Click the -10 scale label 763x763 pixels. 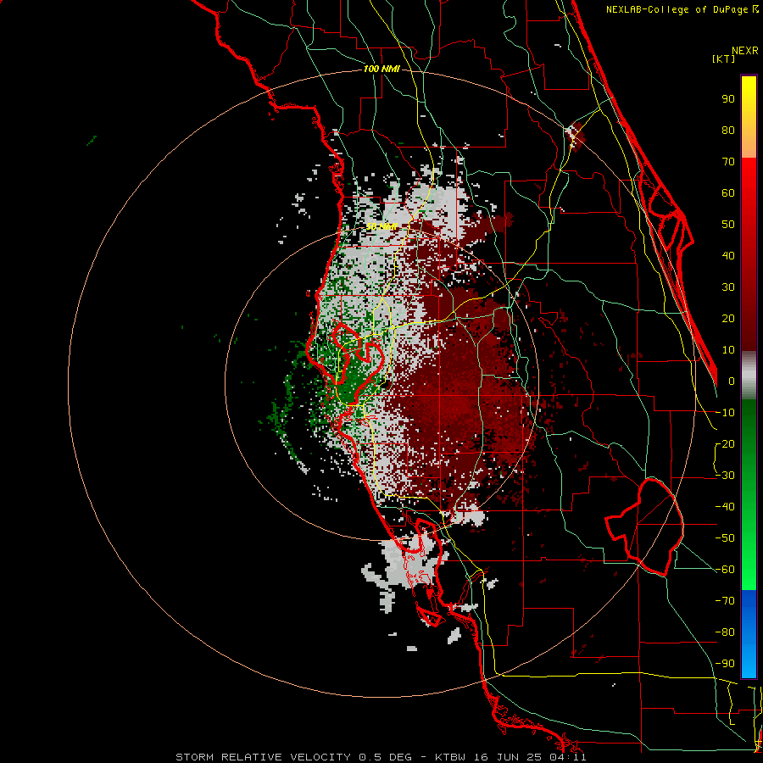click(725, 413)
